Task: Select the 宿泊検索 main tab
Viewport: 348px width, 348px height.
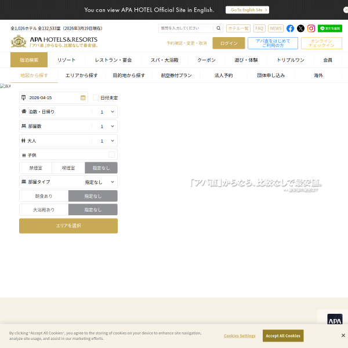Action: (x=29, y=60)
